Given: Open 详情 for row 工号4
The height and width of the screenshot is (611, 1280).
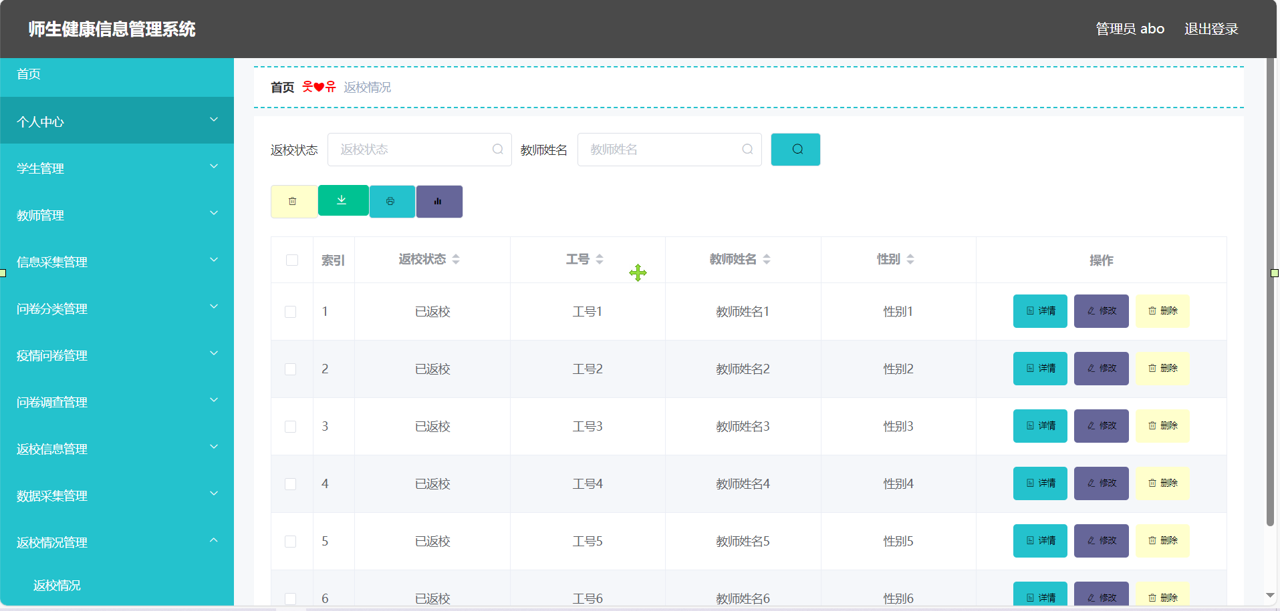Looking at the screenshot, I should (1040, 483).
